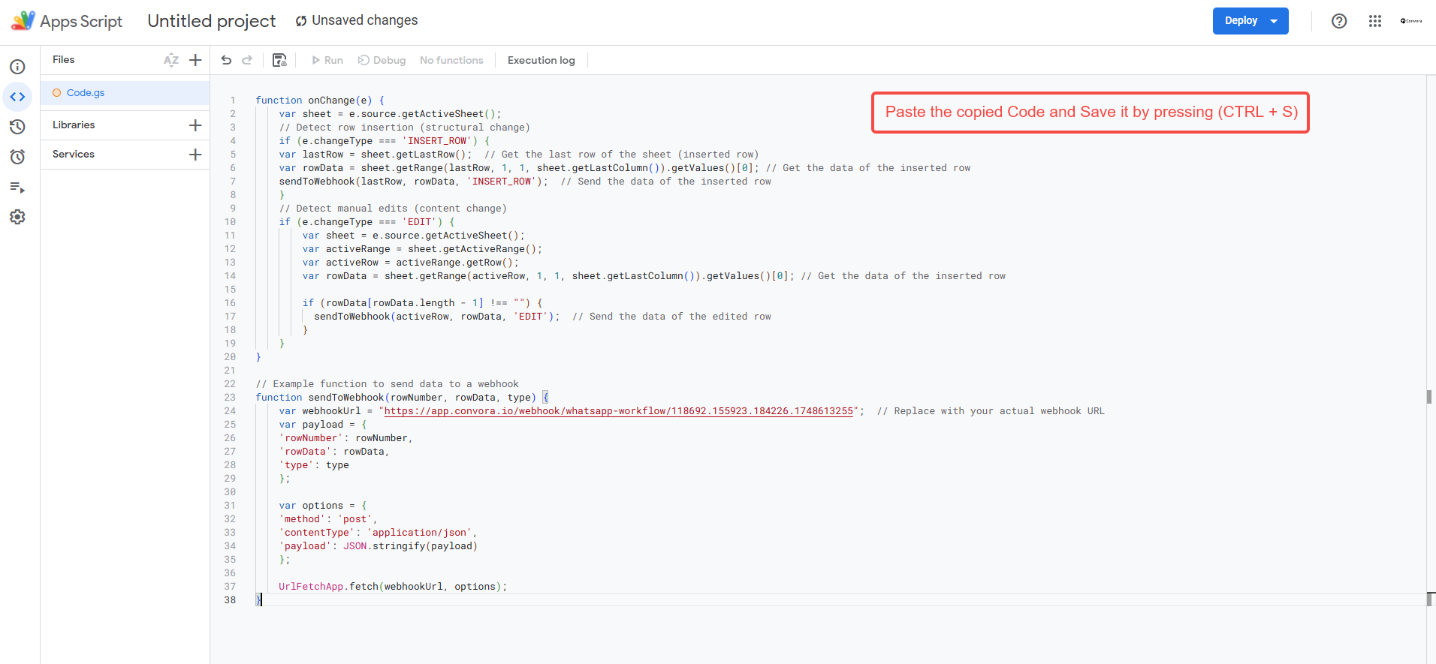This screenshot has height=664, width=1436.
Task: Open the Deploy dropdown menu
Action: point(1274,21)
